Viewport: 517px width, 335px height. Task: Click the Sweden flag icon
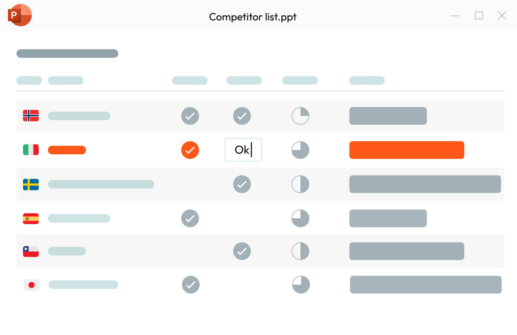31,184
